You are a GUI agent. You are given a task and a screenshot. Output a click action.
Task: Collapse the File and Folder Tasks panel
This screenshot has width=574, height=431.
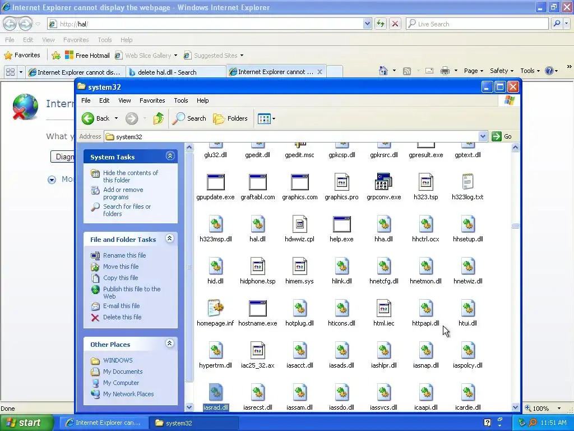point(169,238)
